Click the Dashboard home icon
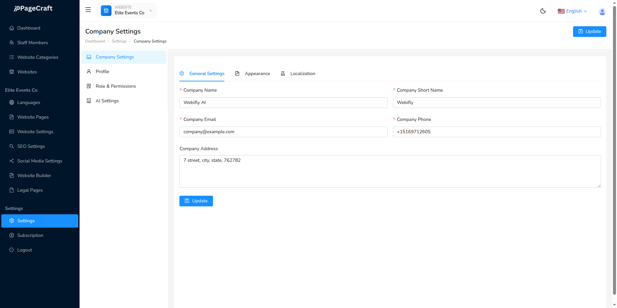 pos(12,28)
